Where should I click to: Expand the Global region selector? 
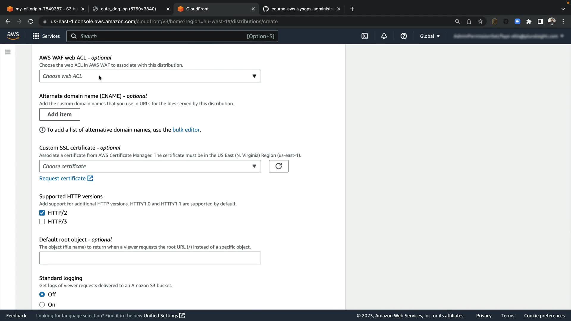click(429, 36)
